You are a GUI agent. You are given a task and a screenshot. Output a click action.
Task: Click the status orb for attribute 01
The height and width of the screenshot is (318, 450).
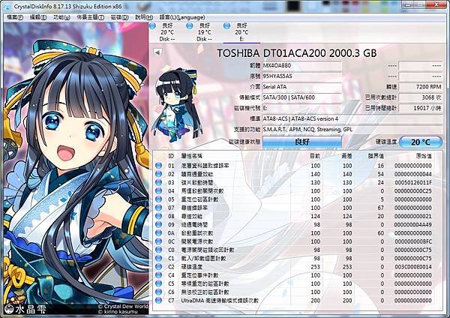tap(158, 166)
